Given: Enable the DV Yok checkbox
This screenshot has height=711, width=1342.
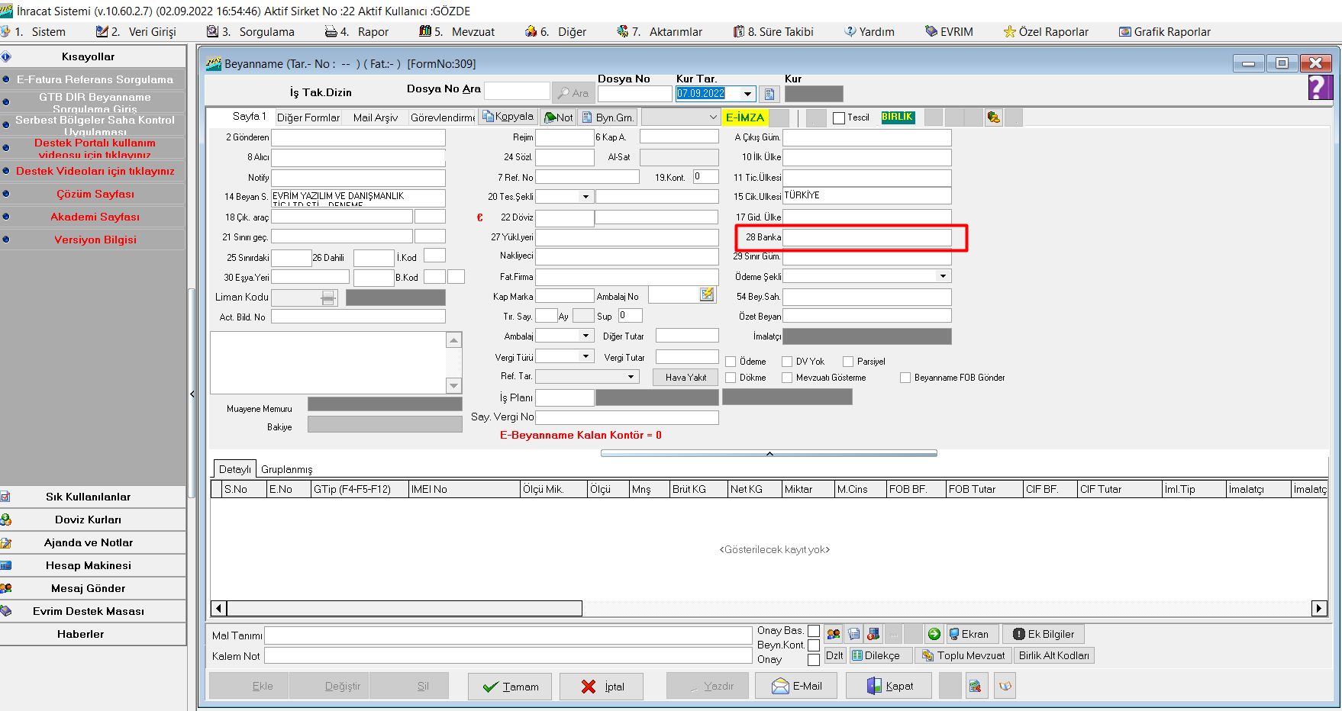Looking at the screenshot, I should click(x=787, y=362).
